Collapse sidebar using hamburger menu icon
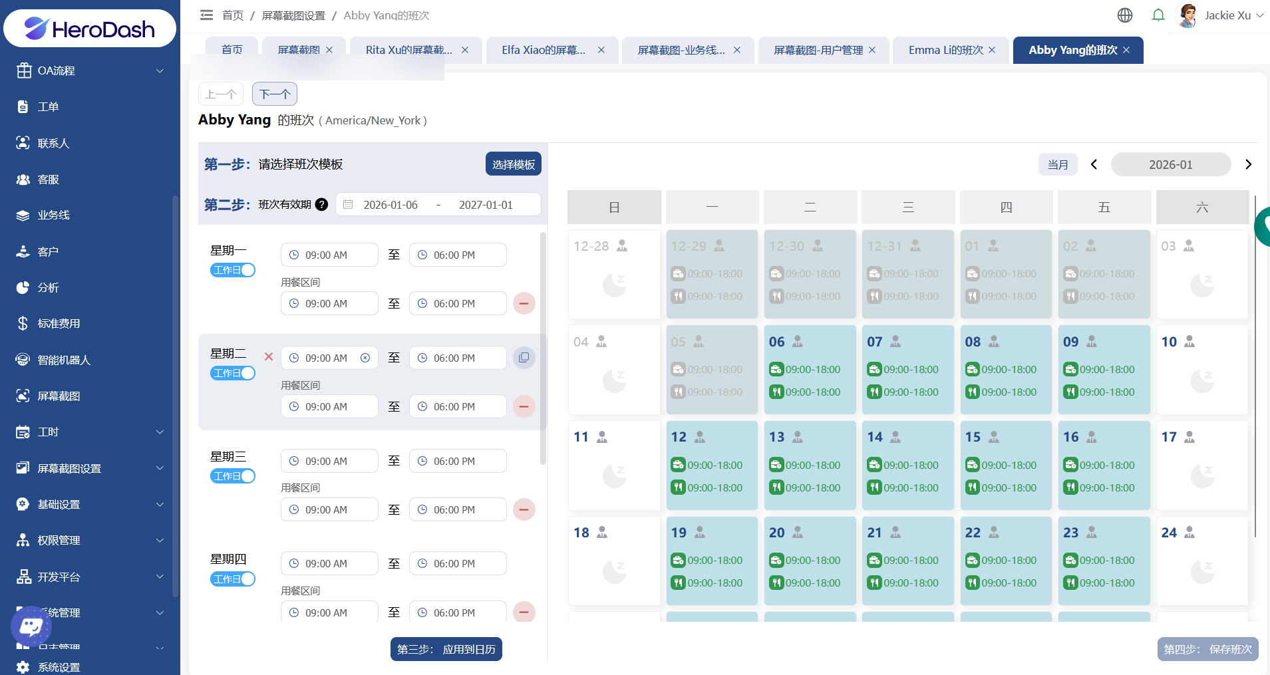The height and width of the screenshot is (675, 1270). (x=206, y=15)
